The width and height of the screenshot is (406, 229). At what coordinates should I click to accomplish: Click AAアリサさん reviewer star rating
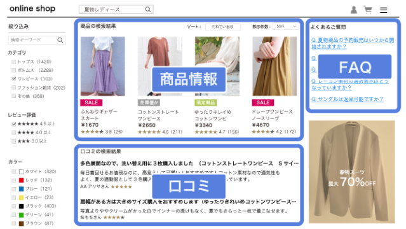pos(121,187)
